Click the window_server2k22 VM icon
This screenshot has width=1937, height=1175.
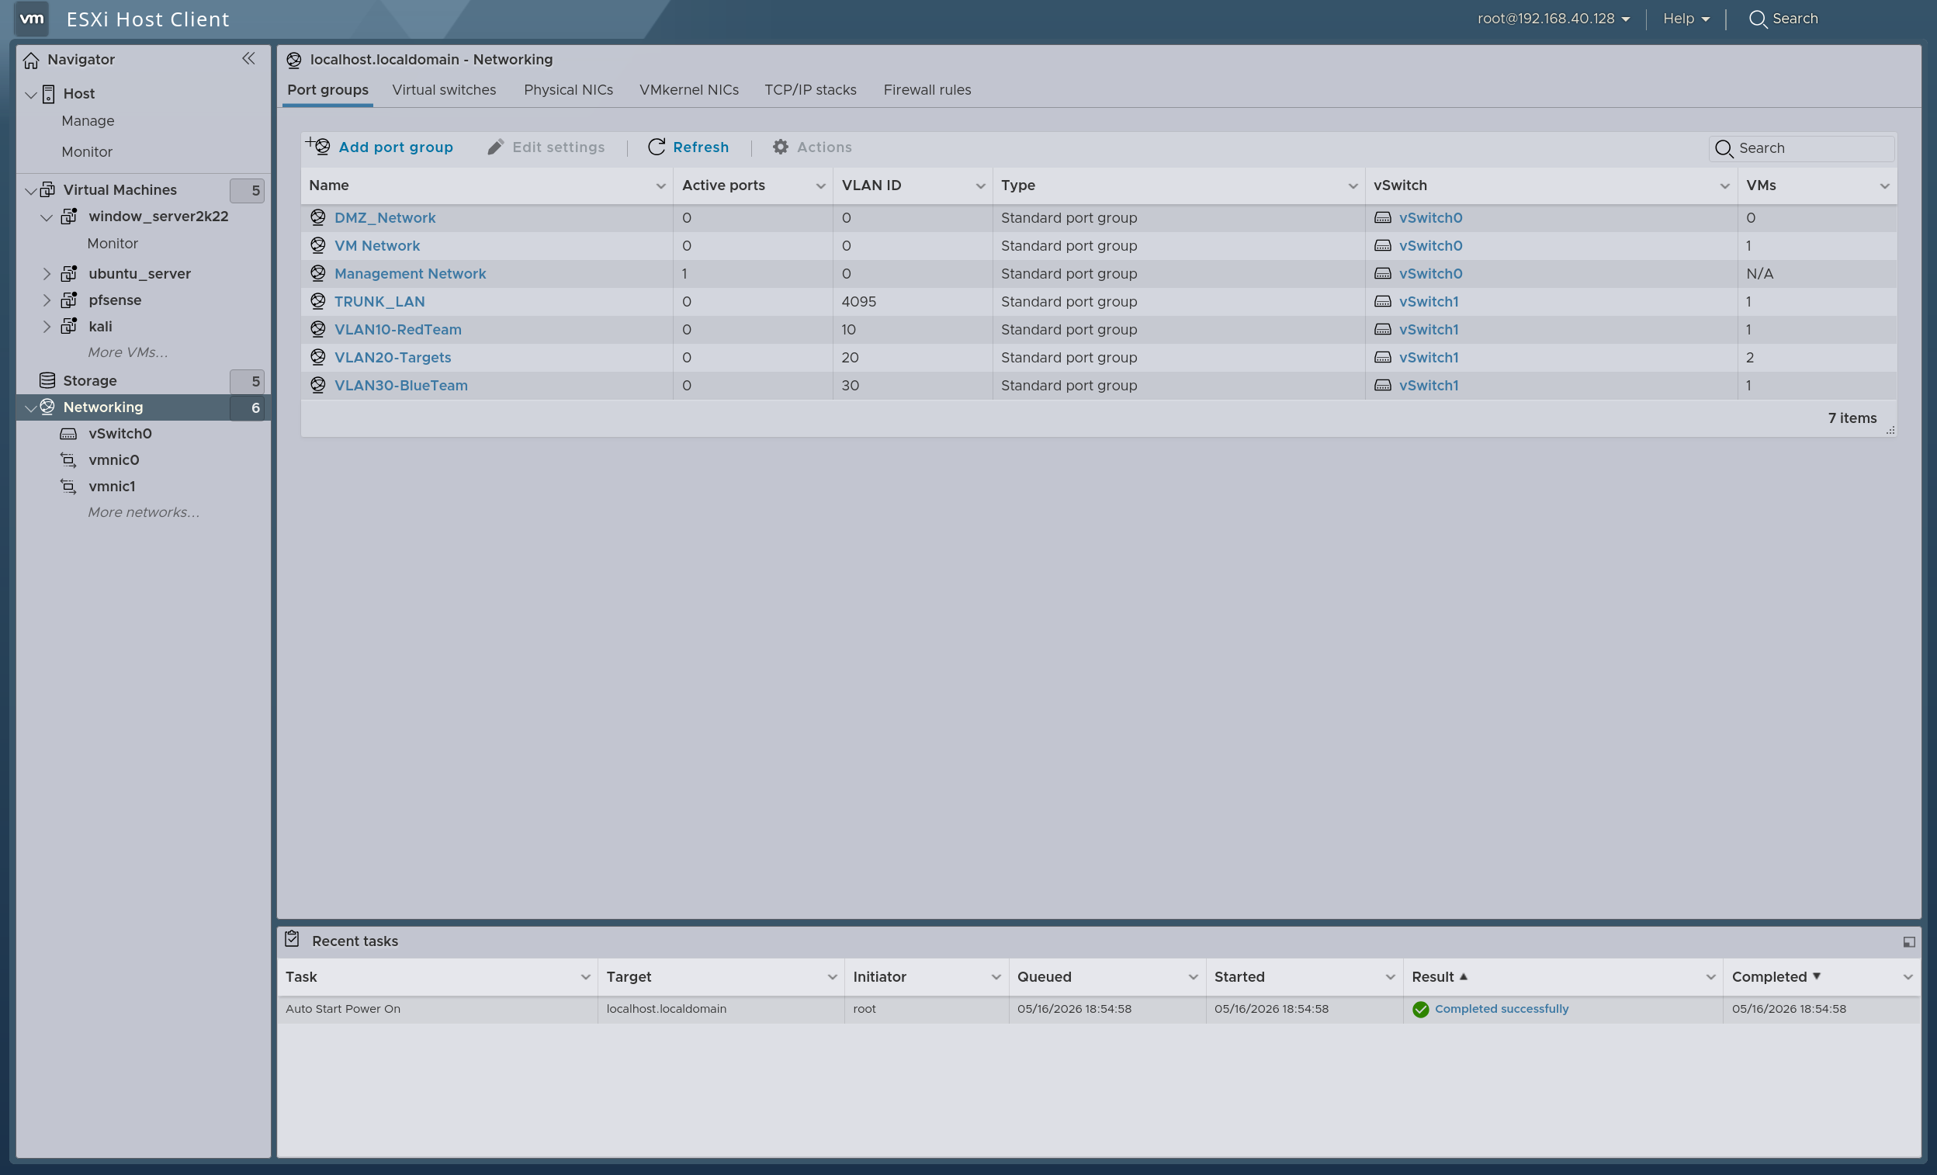(69, 216)
